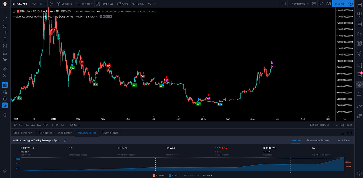Screen dimensions: 363x178
Task: Open the alarm clock alerts panel
Action: pyautogui.click(x=359, y=14)
